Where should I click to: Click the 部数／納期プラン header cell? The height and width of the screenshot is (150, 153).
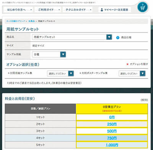click(x=40, y=109)
